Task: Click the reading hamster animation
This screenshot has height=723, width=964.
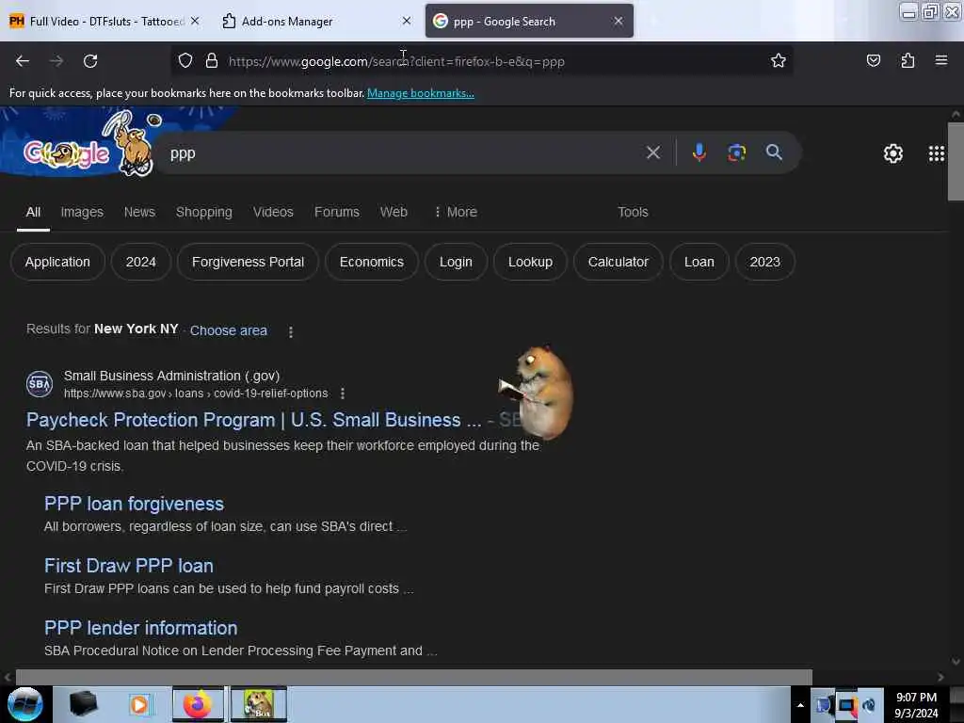Action: (538, 392)
